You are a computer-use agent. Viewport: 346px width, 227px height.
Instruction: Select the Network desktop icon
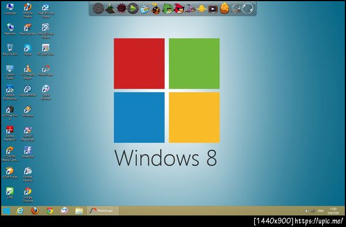[10, 29]
